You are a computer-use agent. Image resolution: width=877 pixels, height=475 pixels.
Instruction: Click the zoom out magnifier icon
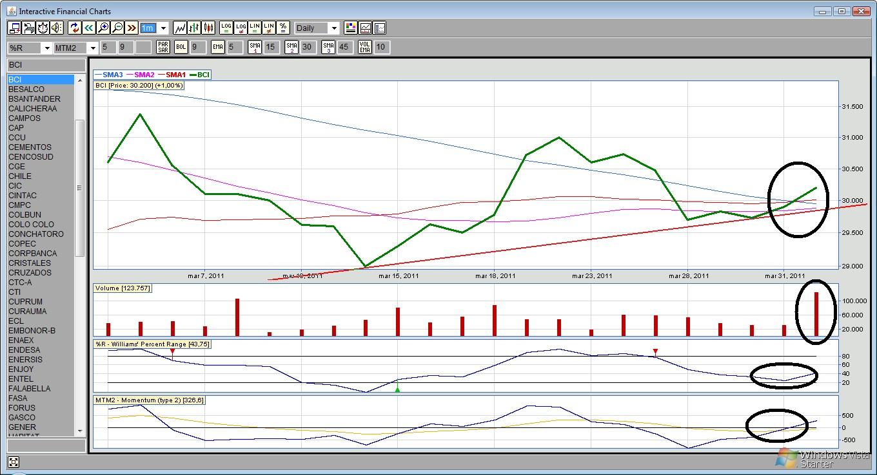click(117, 28)
